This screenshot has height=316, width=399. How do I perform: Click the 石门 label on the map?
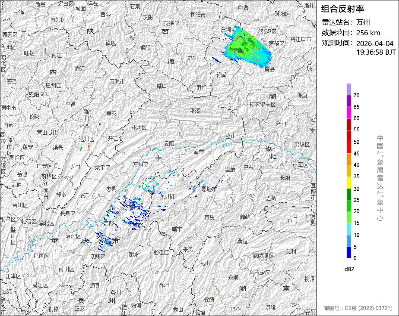point(292,220)
